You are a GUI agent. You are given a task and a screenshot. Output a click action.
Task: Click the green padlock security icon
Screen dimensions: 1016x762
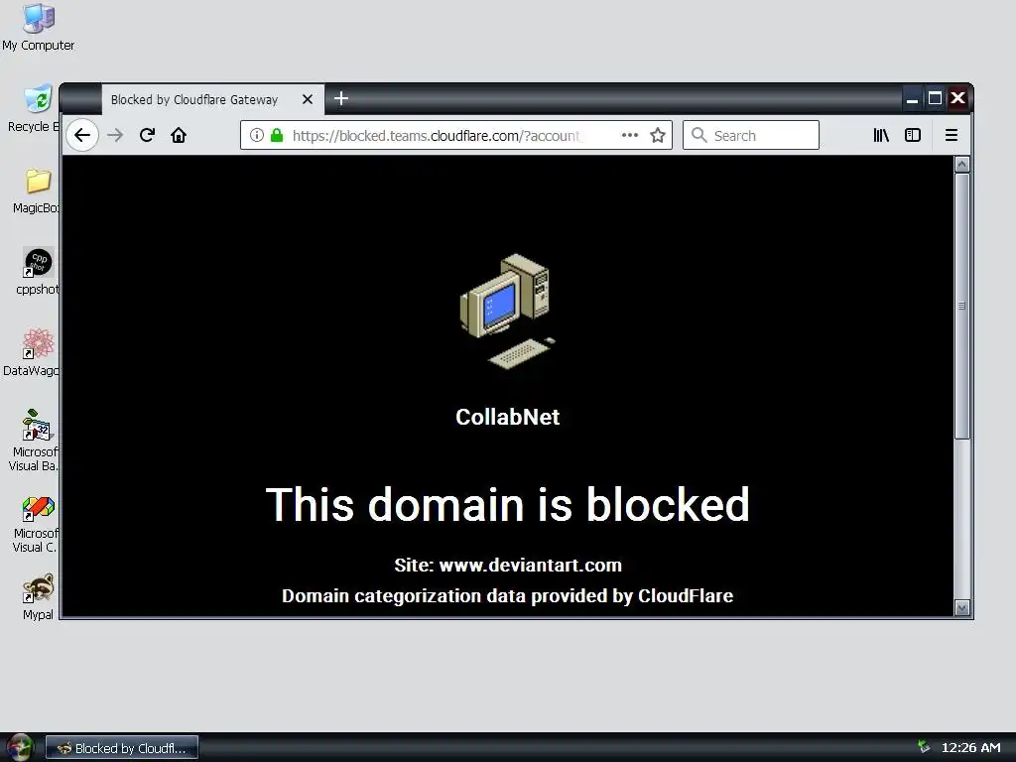(277, 135)
